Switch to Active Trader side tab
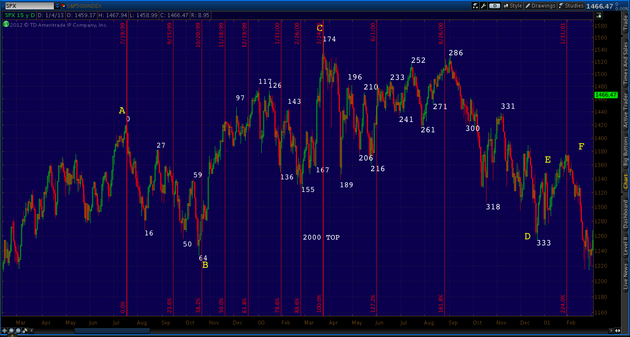Image resolution: width=630 pixels, height=337 pixels. click(x=626, y=110)
